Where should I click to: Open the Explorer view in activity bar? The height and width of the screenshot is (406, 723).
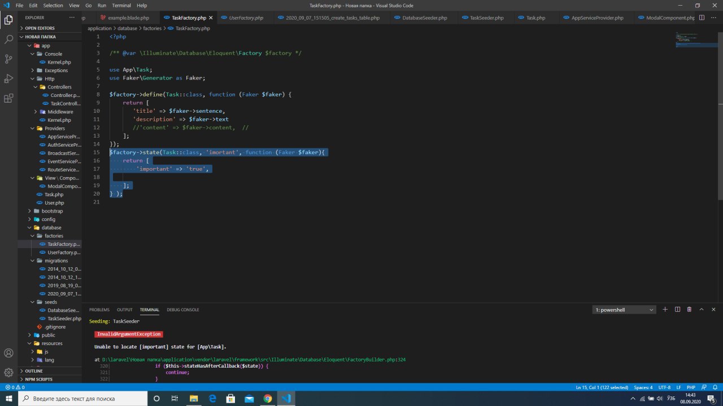8,20
